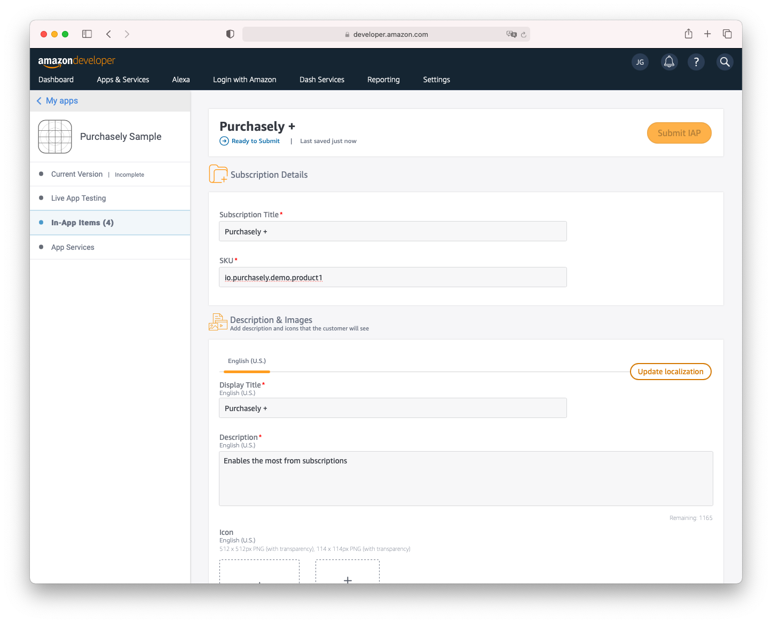Select In-App Items (4)
772x623 pixels.
[x=110, y=223]
